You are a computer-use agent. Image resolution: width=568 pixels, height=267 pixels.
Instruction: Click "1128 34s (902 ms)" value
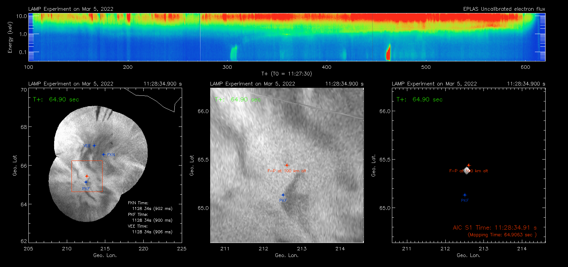[152, 209]
